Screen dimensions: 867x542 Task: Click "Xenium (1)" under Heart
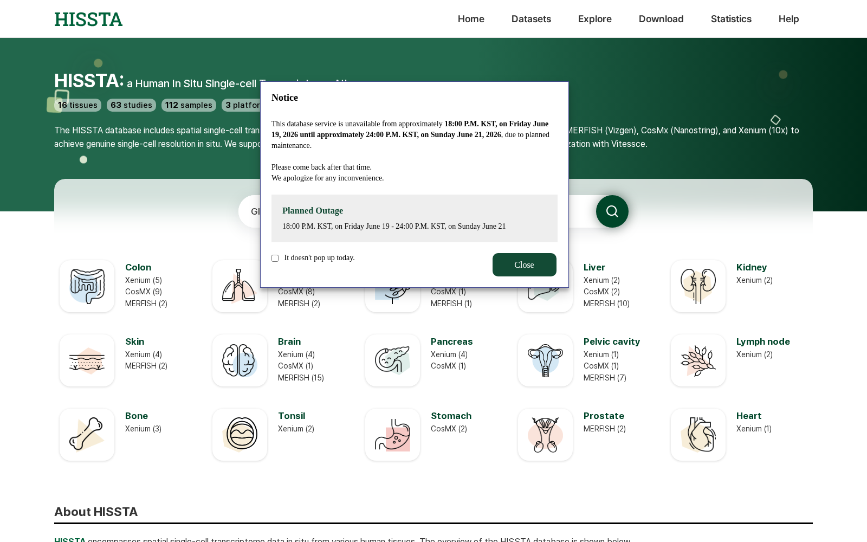pos(754,429)
